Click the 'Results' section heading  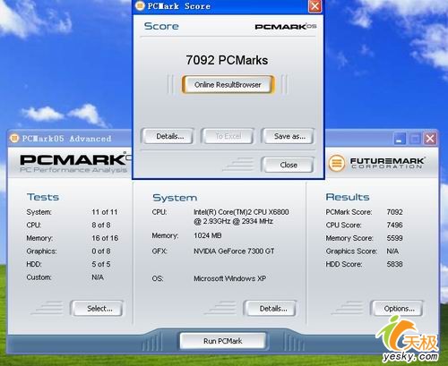coord(348,197)
